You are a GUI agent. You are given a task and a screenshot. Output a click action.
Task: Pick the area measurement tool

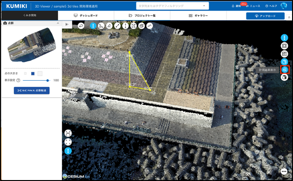tap(133, 26)
